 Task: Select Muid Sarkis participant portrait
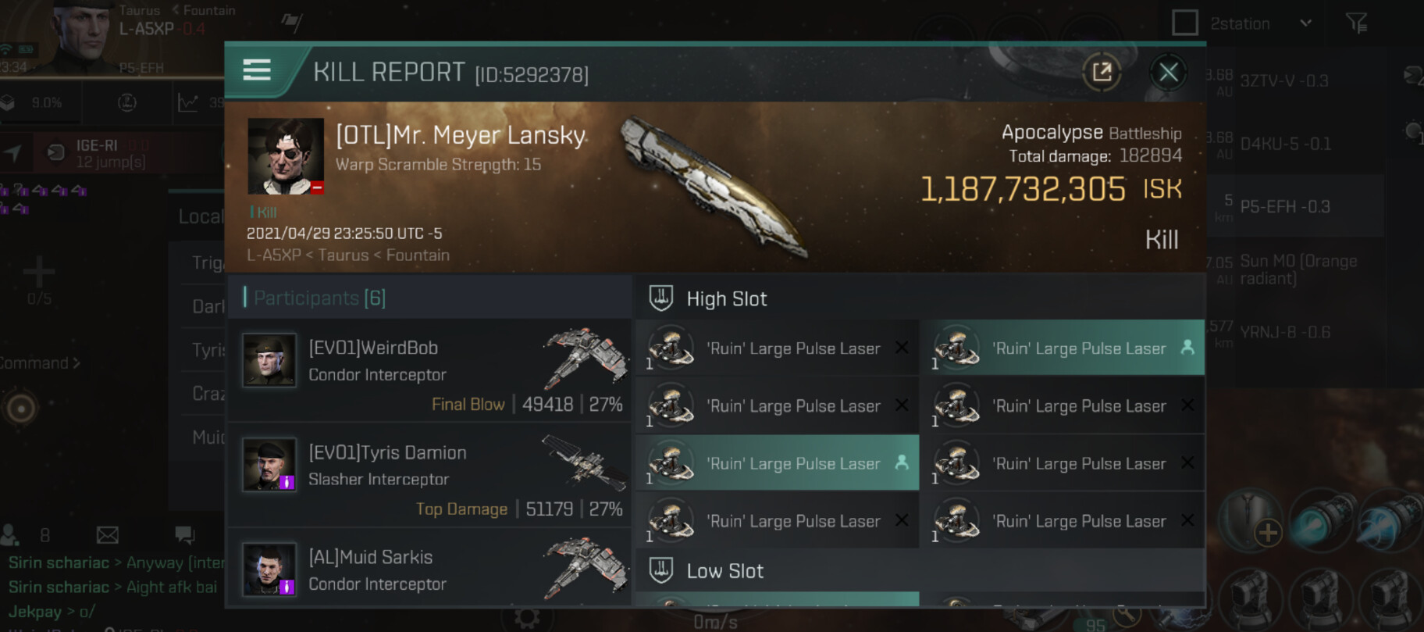point(269,570)
